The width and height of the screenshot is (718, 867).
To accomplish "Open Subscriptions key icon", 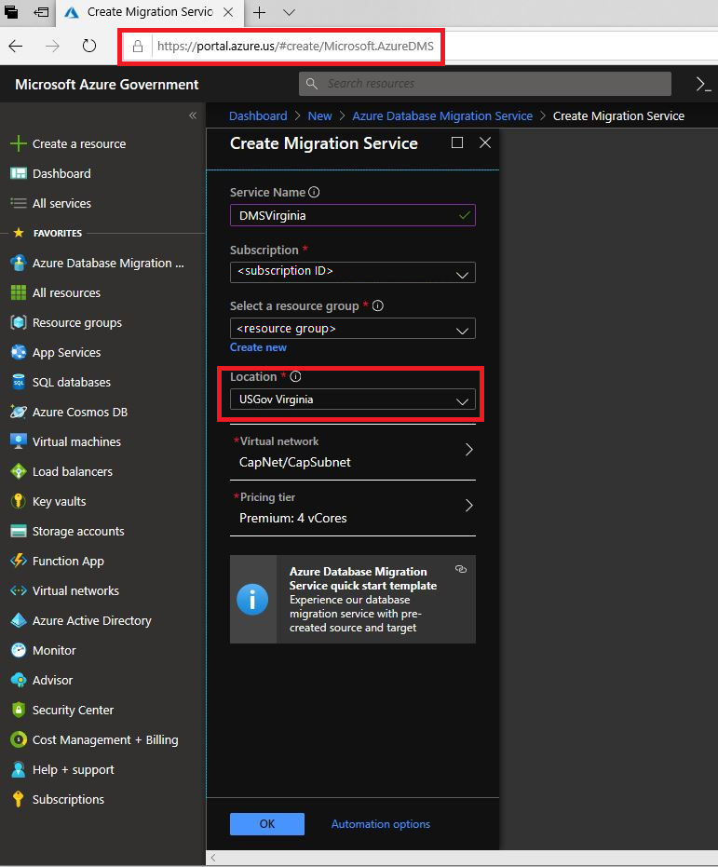I will pos(19,800).
